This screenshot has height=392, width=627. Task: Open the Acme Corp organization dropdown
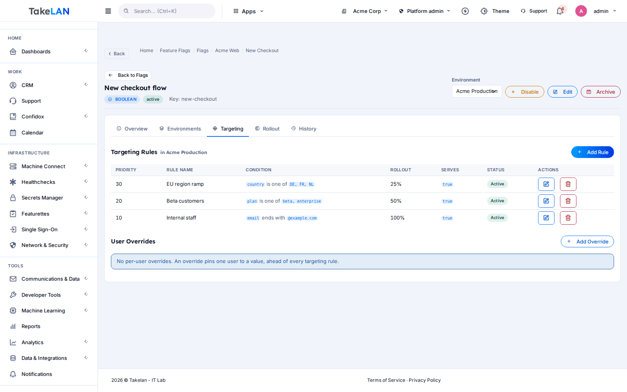tap(364, 11)
